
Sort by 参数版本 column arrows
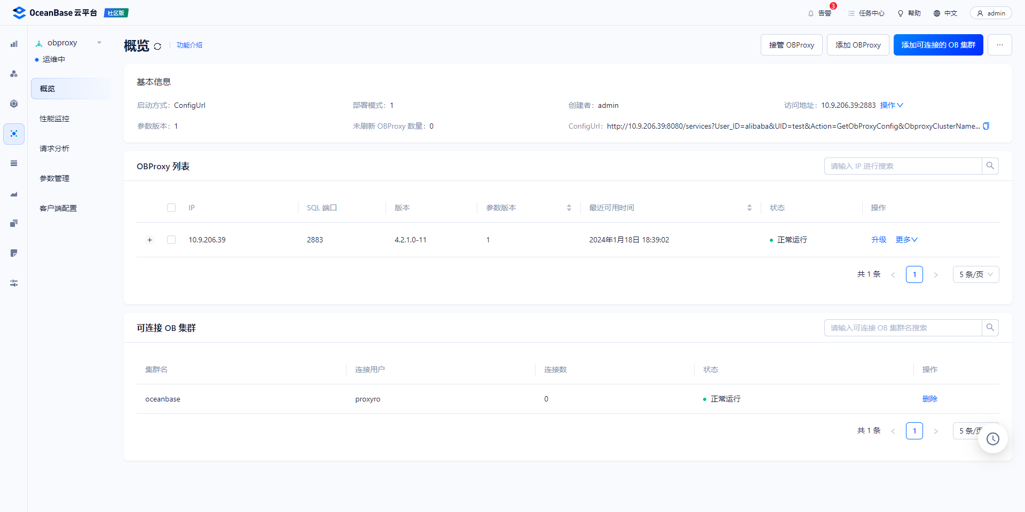[x=569, y=208]
